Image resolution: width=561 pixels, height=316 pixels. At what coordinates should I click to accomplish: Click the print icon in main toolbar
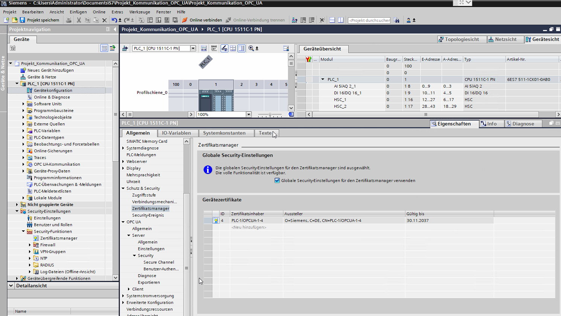pyautogui.click(x=69, y=20)
